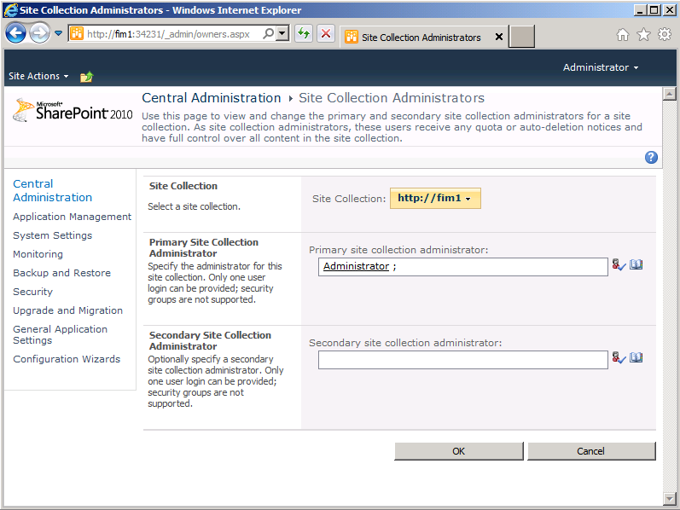Screen dimensions: 680x510
Task: Browse address book for secondary administrator
Action: tap(636, 358)
